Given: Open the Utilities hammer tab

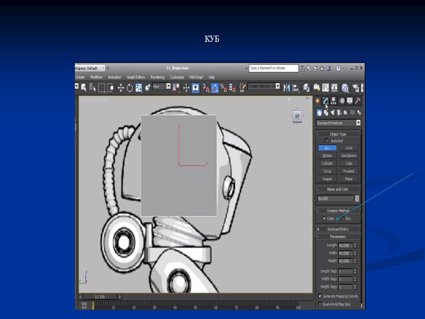Looking at the screenshot, I should (358, 101).
